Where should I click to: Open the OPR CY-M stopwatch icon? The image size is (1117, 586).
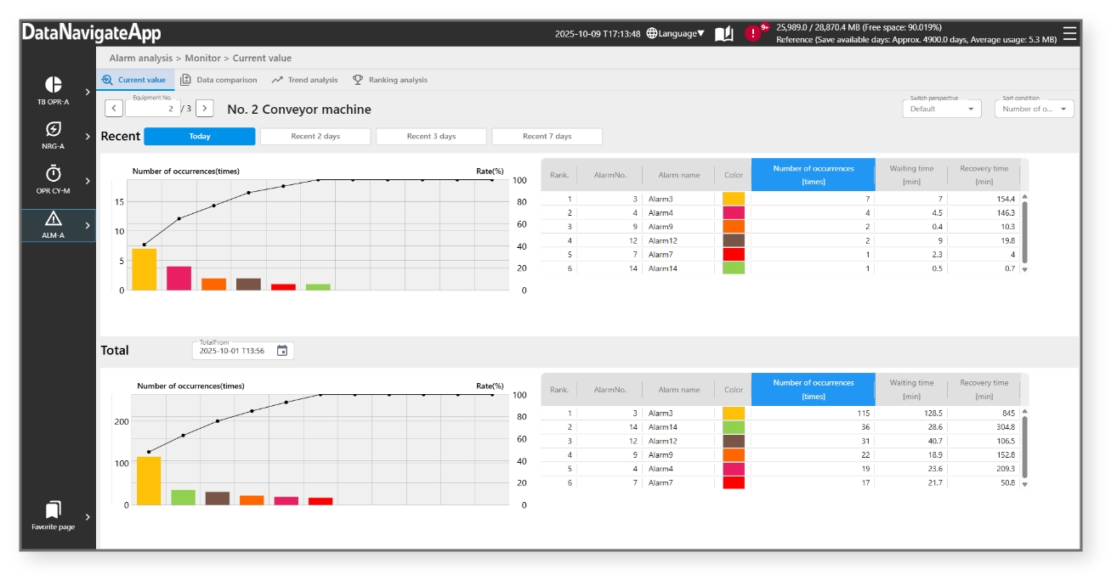tap(54, 174)
